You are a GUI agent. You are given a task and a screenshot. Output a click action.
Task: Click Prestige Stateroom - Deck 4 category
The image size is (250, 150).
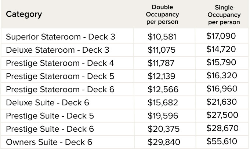click(x=60, y=63)
